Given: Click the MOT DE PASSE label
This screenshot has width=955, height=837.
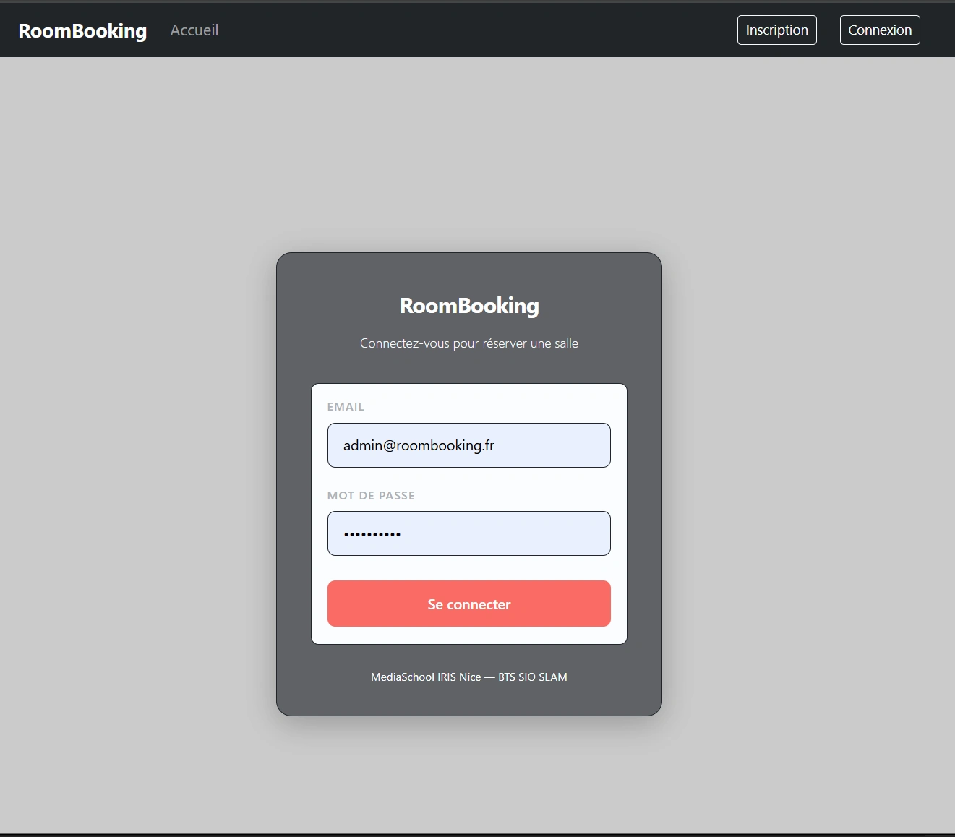Looking at the screenshot, I should coord(371,495).
